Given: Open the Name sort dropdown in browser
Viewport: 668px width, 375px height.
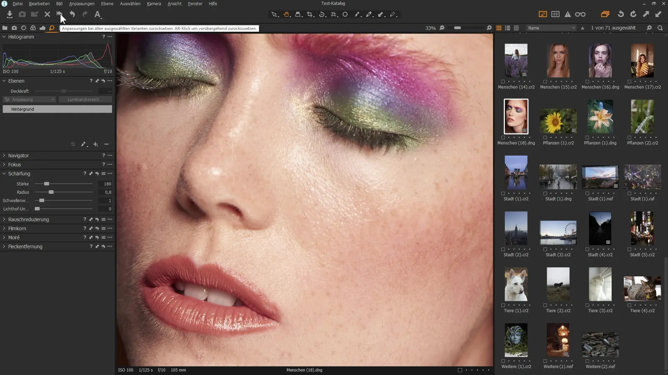Looking at the screenshot, I should pos(551,28).
